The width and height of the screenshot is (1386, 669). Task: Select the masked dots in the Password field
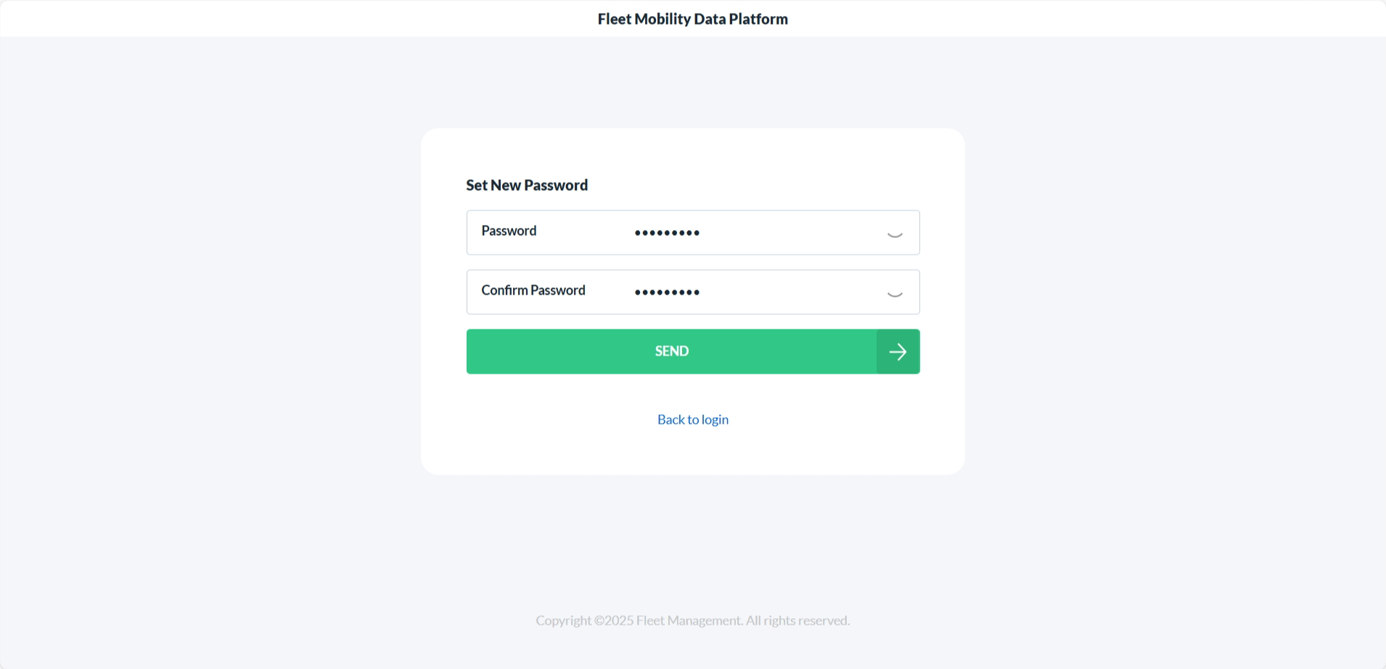pyautogui.click(x=666, y=232)
